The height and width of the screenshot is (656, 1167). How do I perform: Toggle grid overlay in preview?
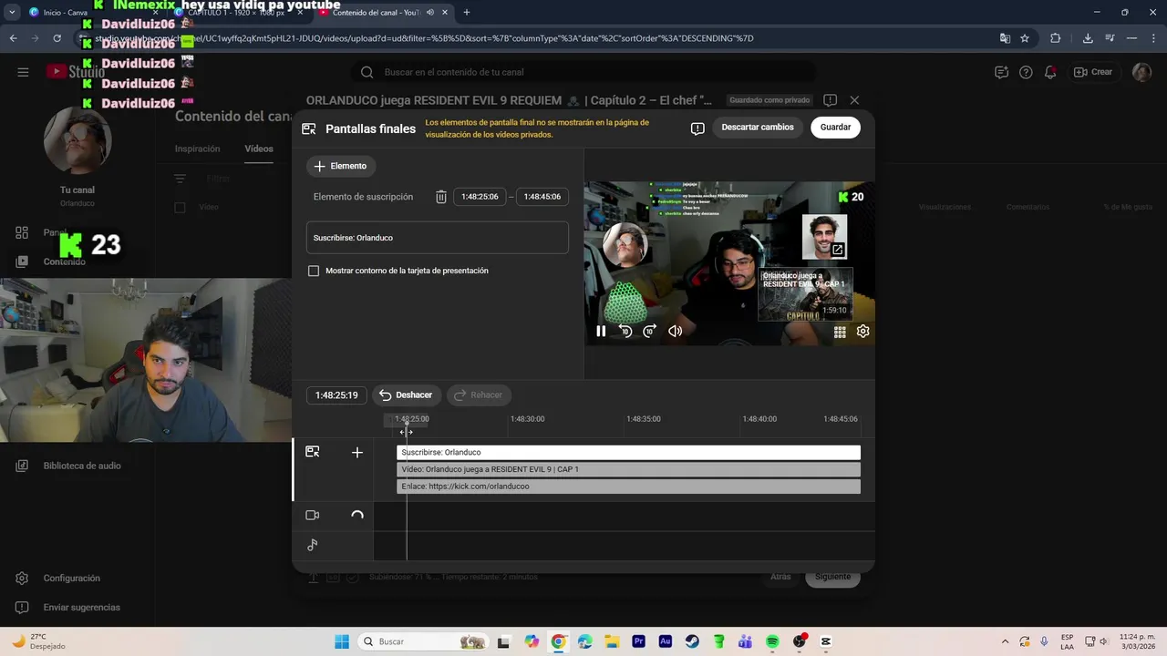pos(840,332)
